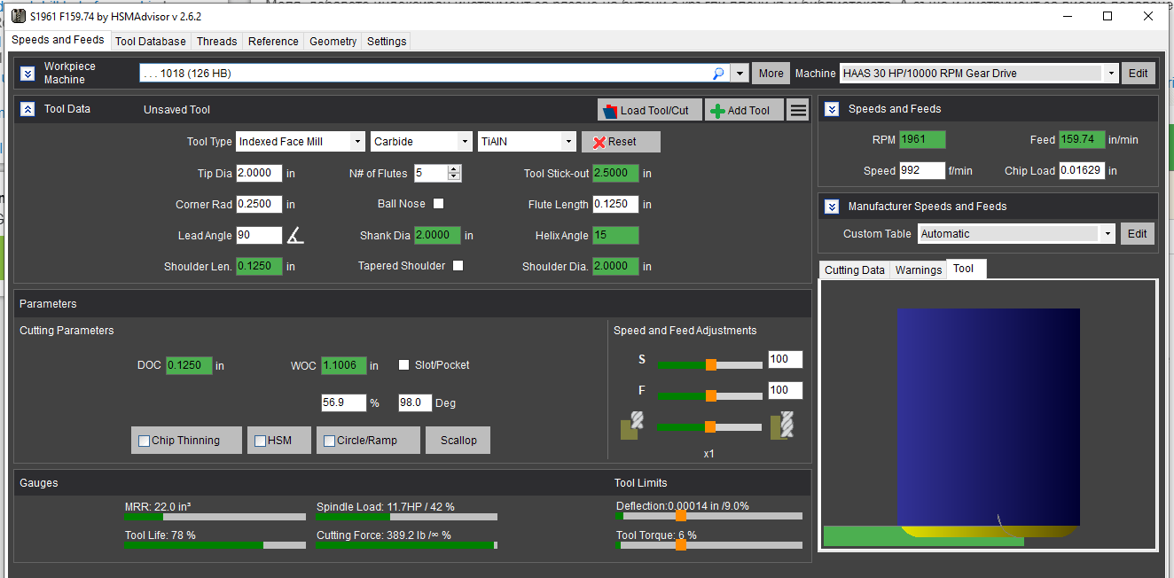Open the Machine selection dropdown
1174x578 pixels.
coord(1111,74)
